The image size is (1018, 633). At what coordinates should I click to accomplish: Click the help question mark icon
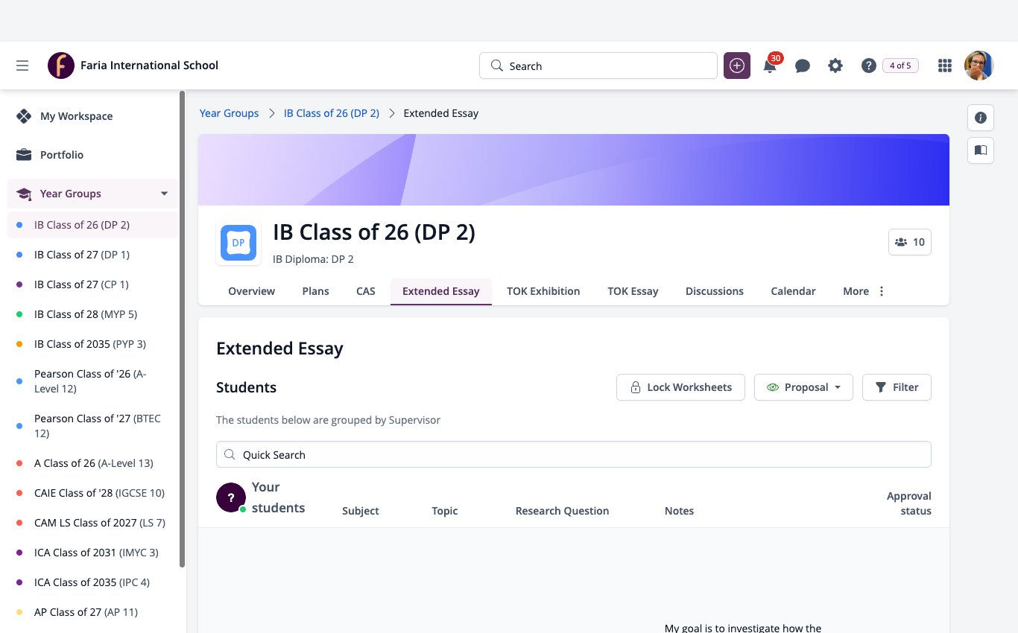[x=868, y=66]
